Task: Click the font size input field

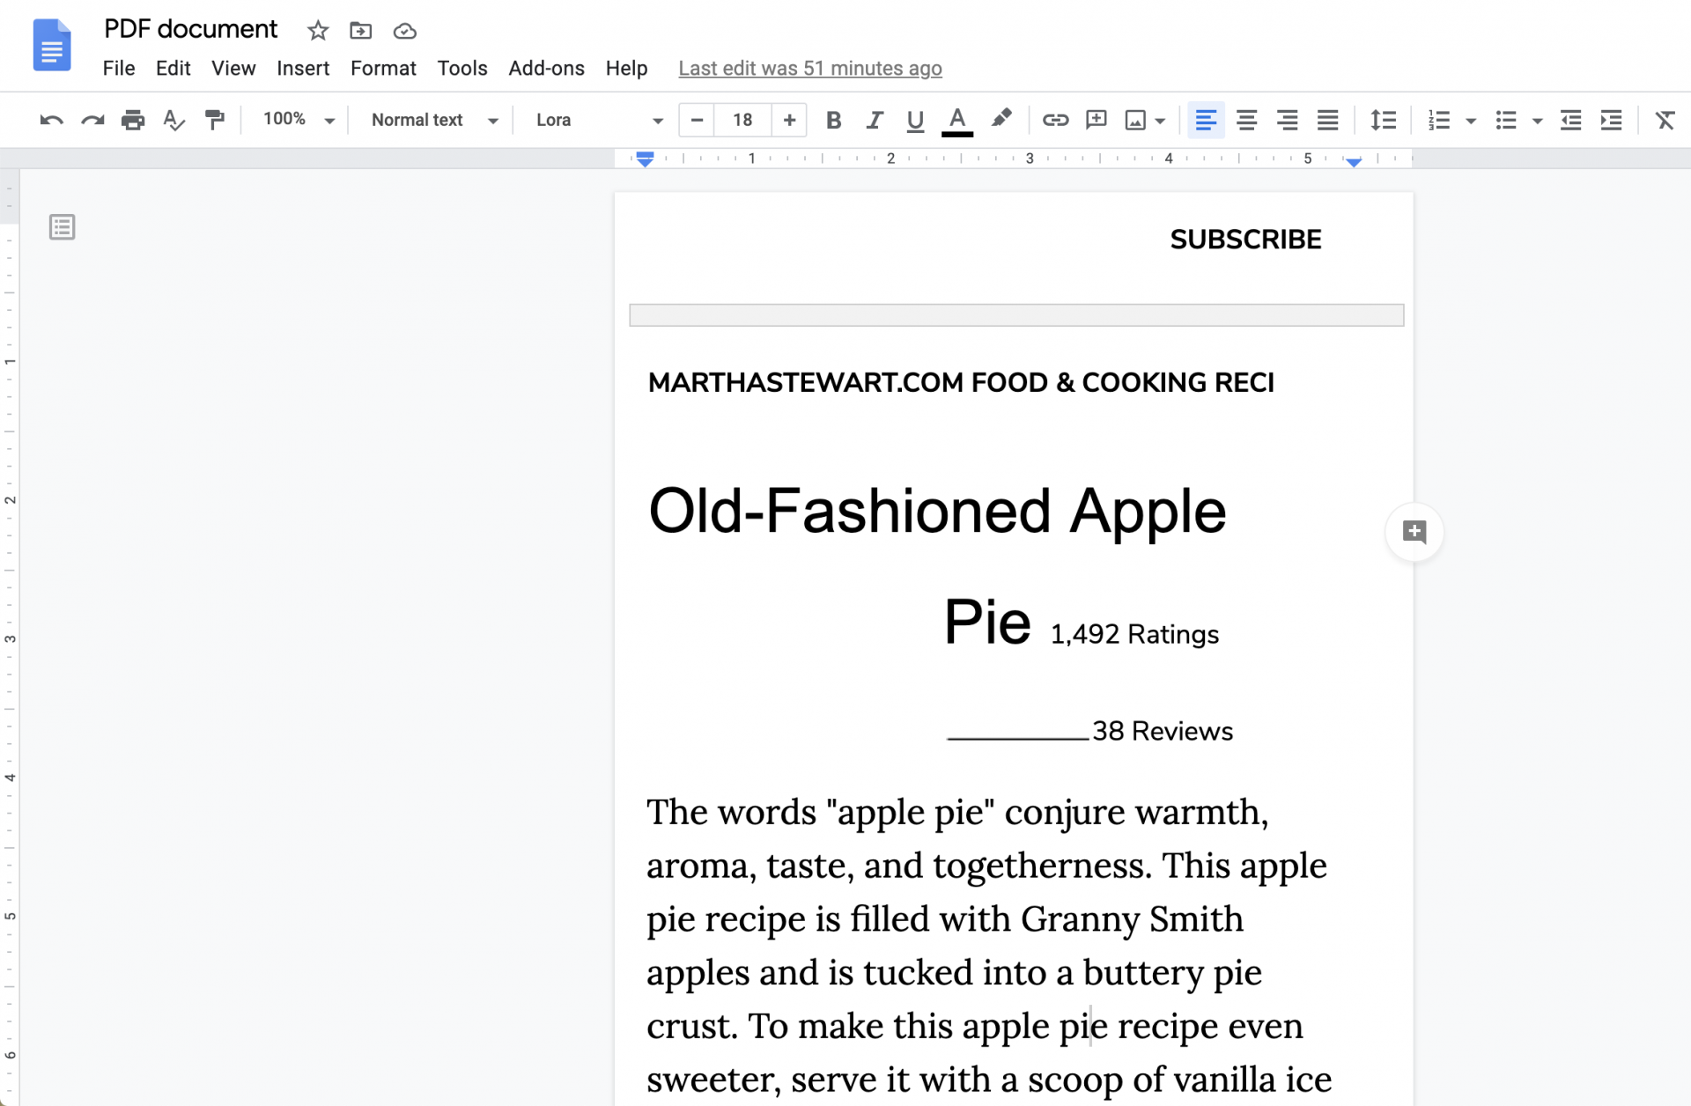Action: point(742,120)
